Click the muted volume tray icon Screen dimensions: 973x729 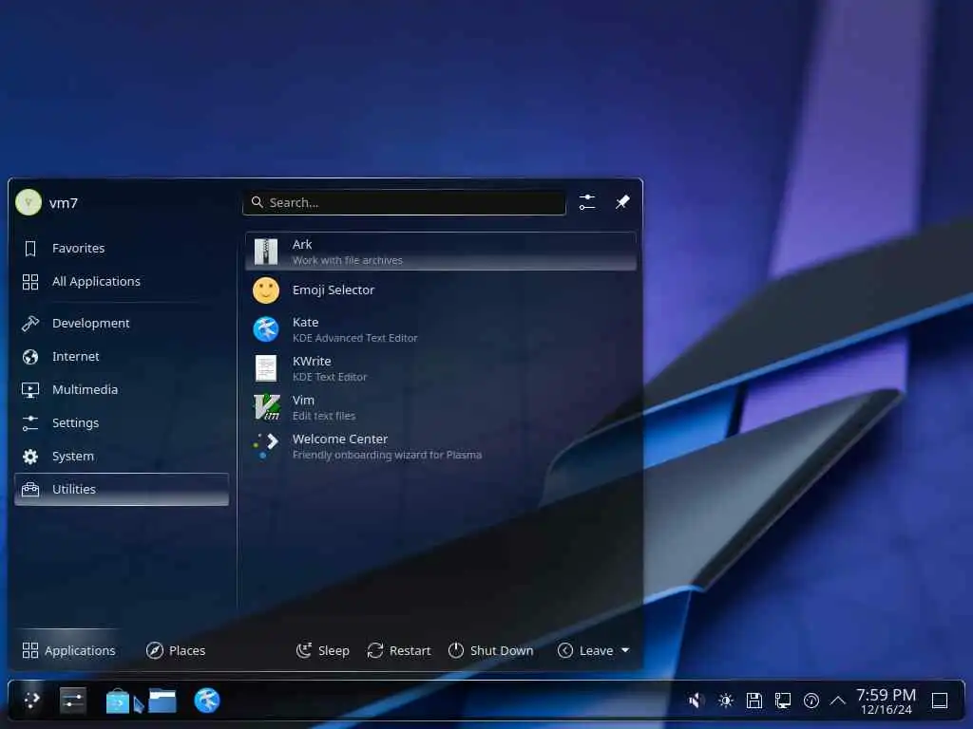(696, 701)
